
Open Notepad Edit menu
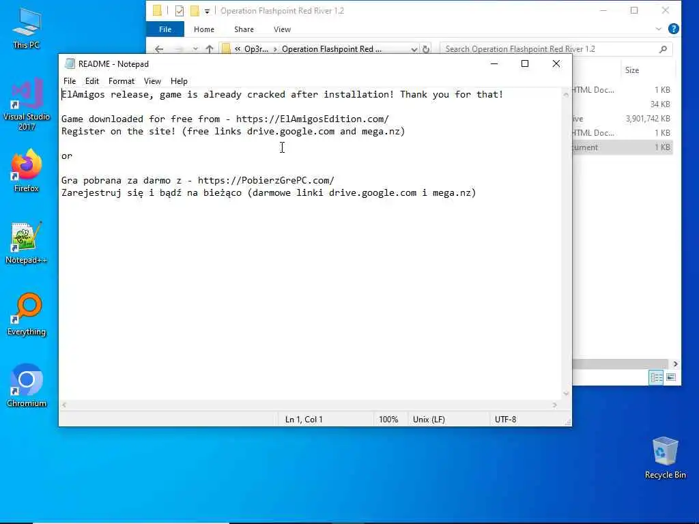92,81
